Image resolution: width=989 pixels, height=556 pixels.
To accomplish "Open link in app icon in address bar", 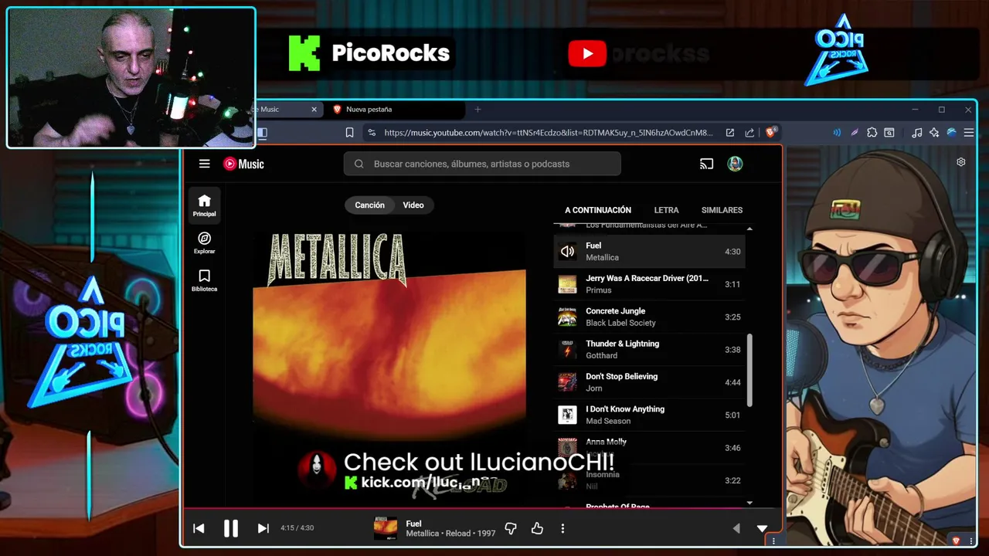I will tap(729, 133).
